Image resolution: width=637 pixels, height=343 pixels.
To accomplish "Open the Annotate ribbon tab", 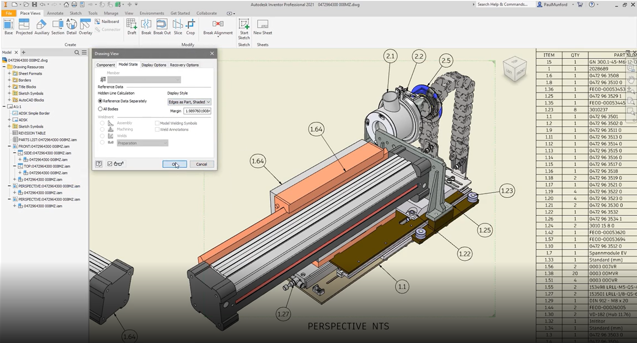I will click(55, 13).
